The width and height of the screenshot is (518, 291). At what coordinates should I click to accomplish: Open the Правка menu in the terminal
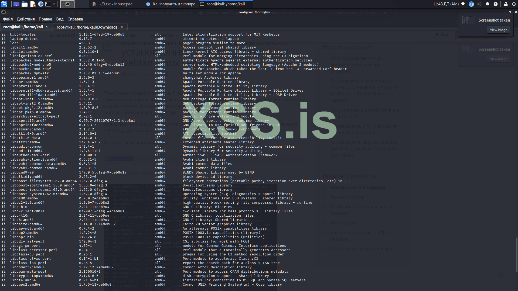point(45,19)
